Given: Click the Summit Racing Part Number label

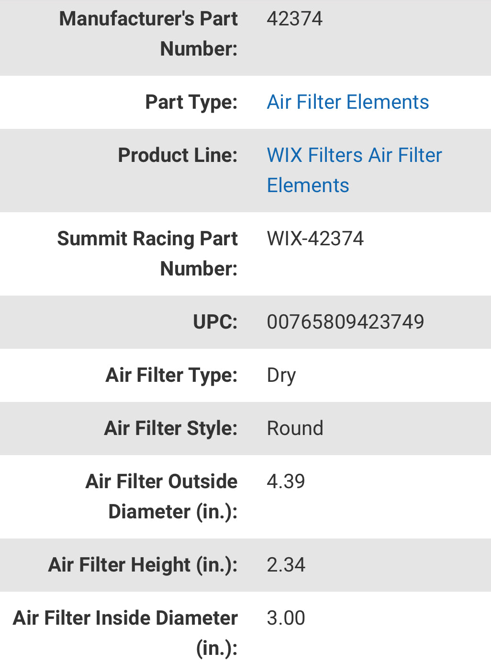Looking at the screenshot, I should click(x=147, y=253).
